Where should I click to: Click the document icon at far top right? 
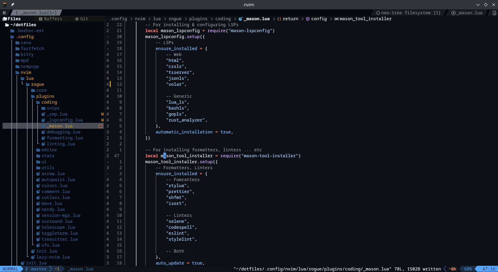point(494,13)
